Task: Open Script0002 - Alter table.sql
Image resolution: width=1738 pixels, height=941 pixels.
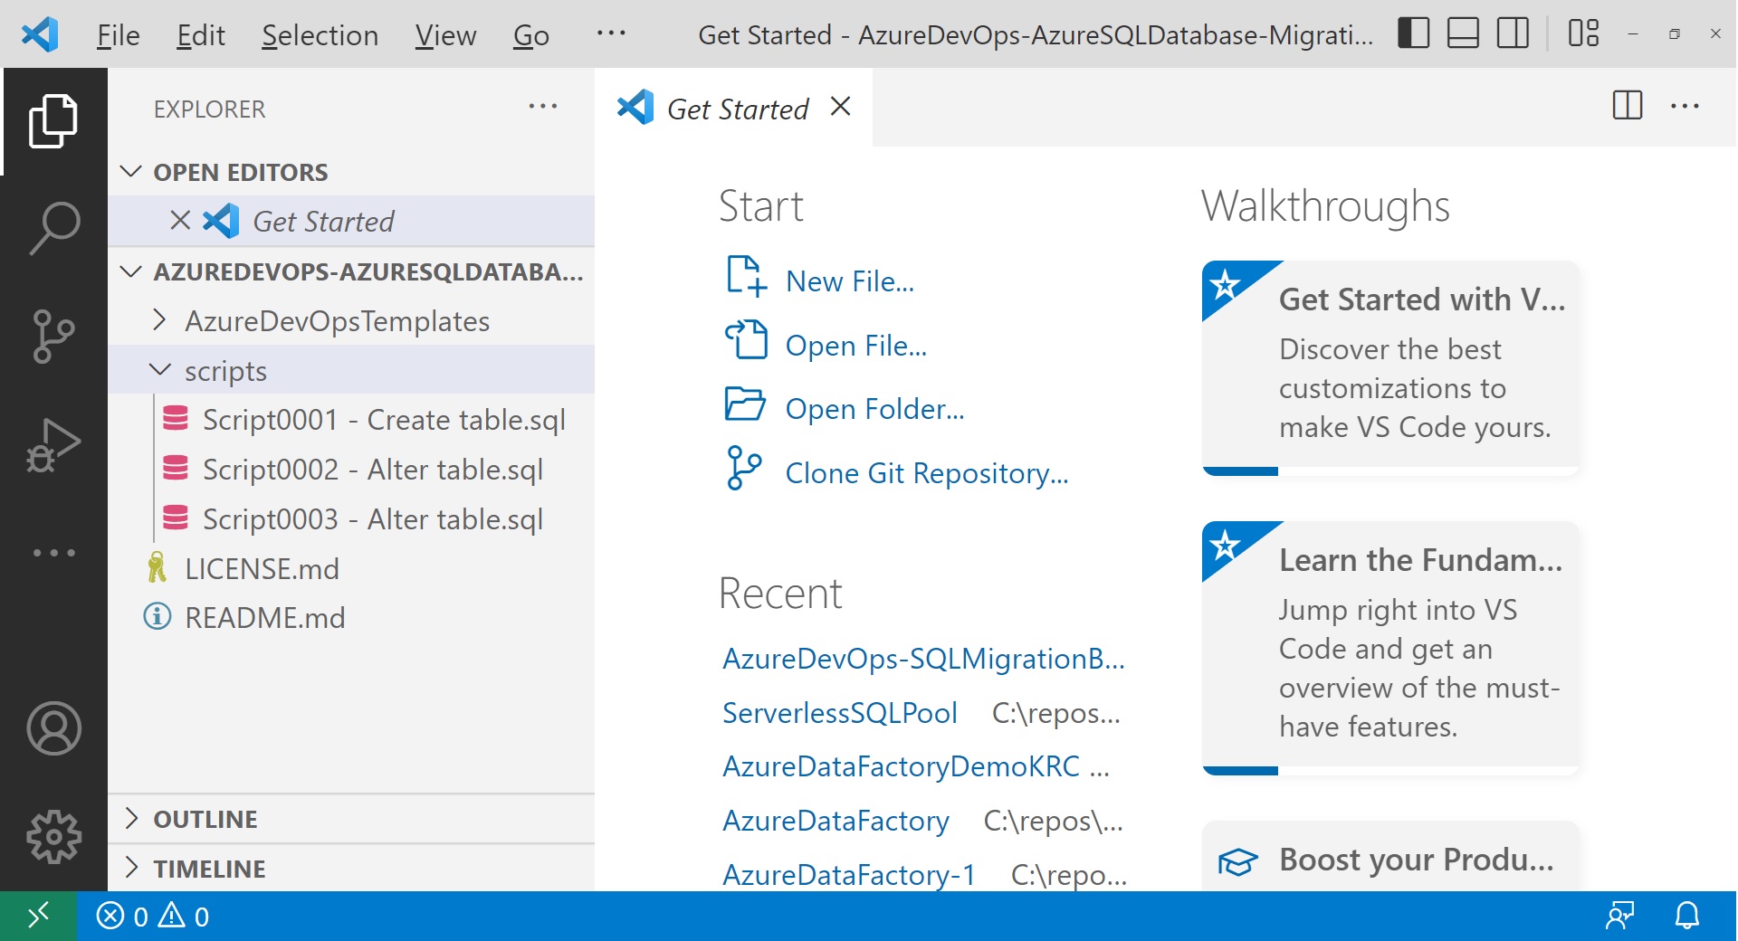Action: [x=351, y=470]
